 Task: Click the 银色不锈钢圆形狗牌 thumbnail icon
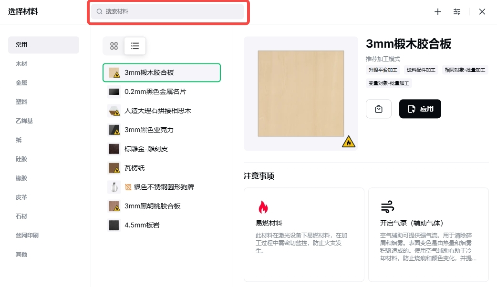tap(114, 187)
